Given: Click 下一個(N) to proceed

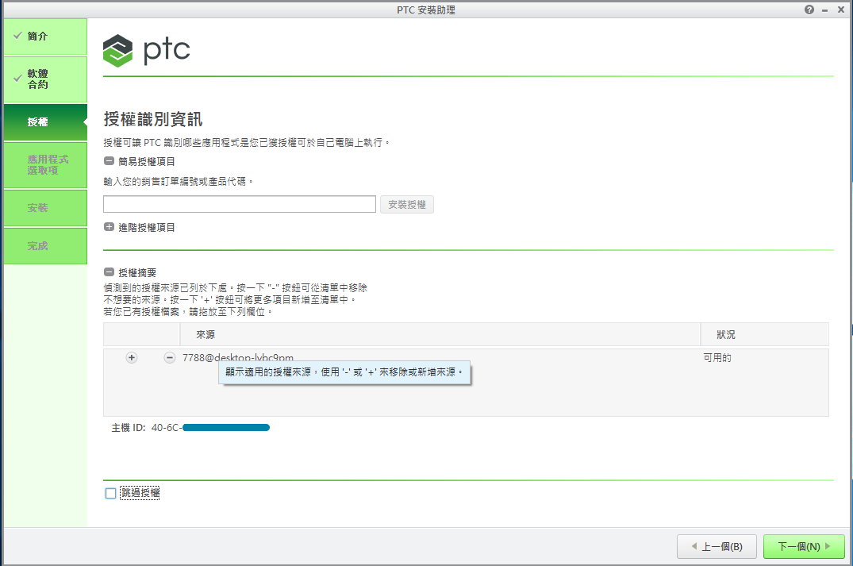Looking at the screenshot, I should click(803, 547).
